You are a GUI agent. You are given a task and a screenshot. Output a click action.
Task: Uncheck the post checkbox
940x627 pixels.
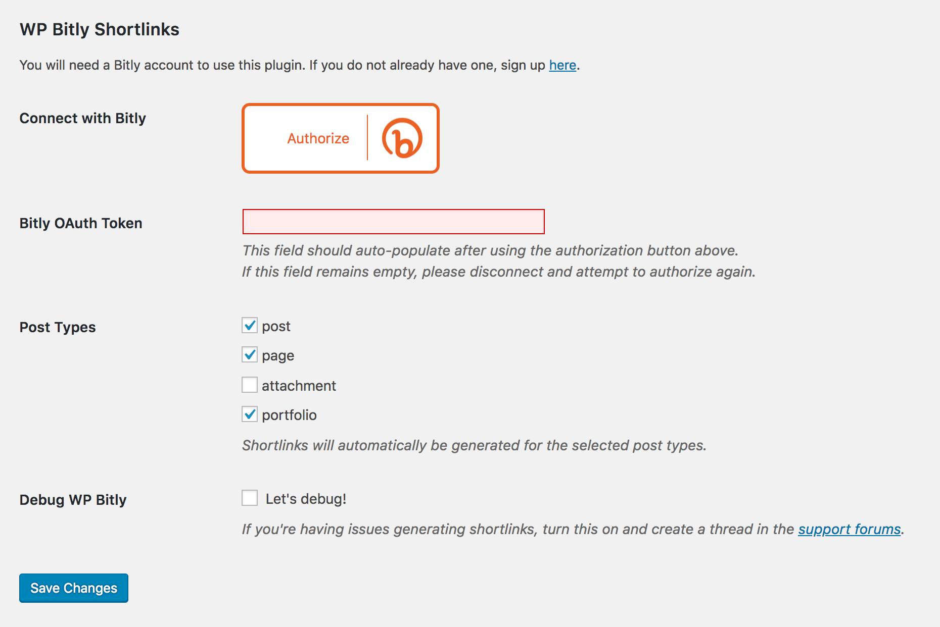[x=250, y=326]
